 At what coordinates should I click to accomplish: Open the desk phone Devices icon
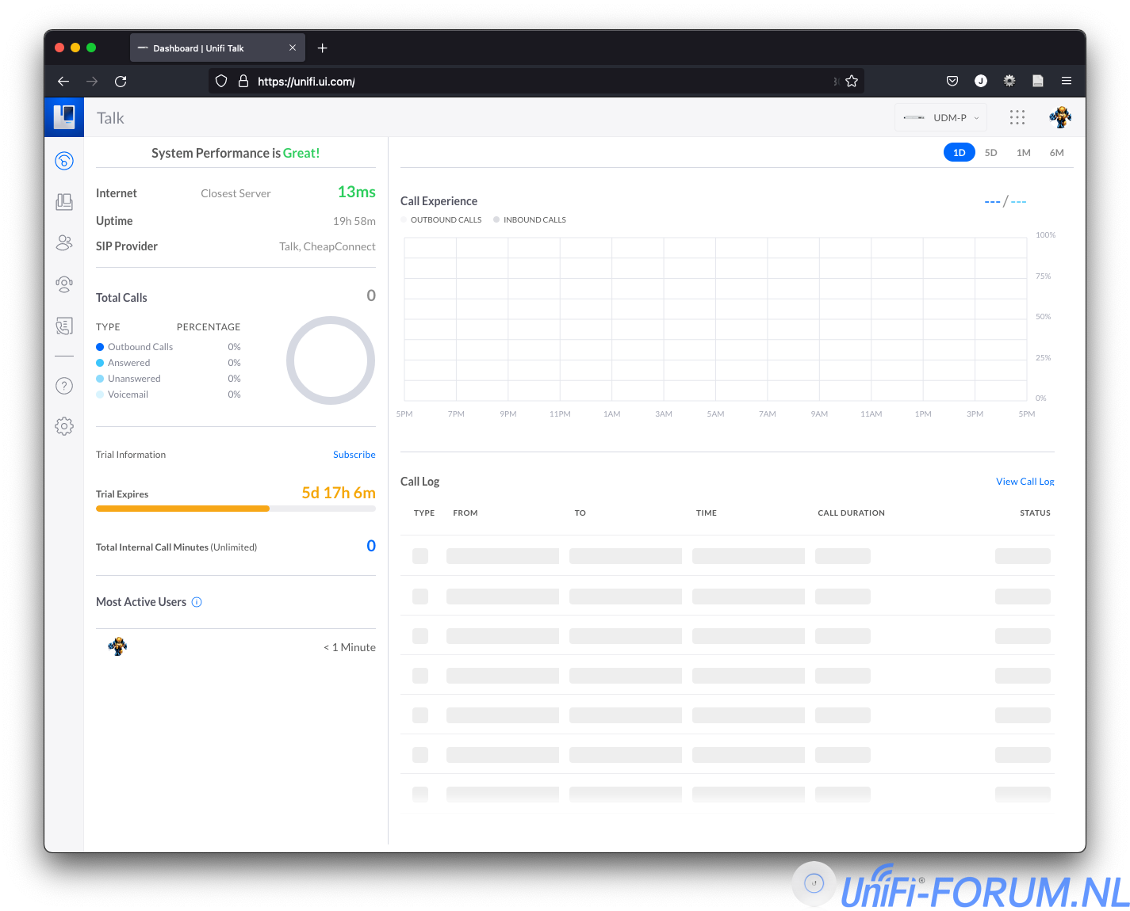64,202
